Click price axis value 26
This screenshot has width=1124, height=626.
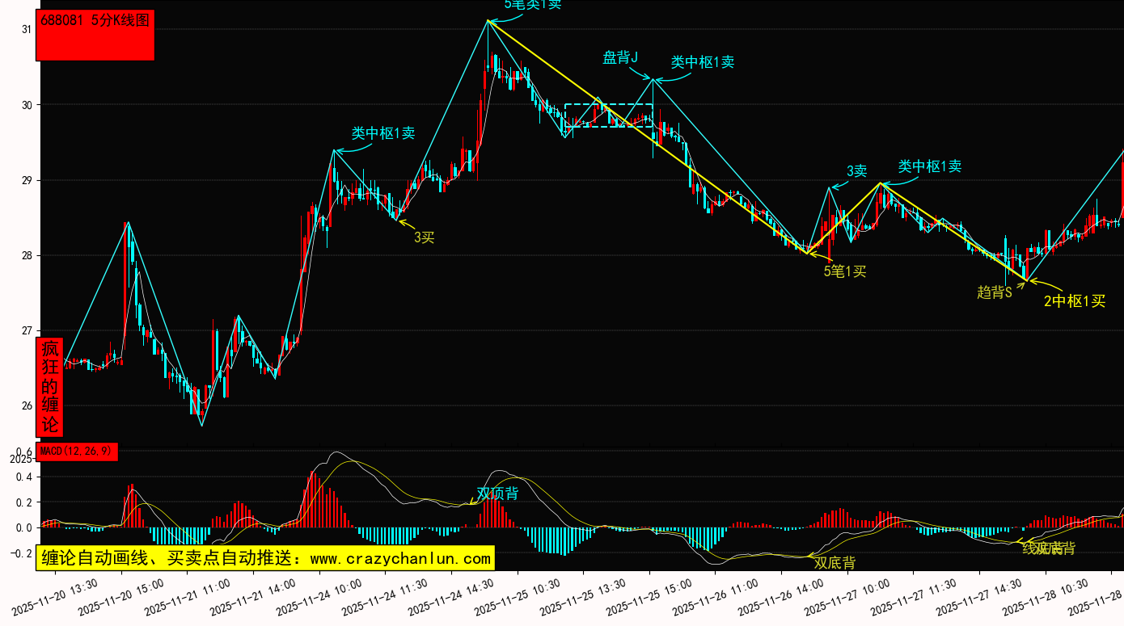(26, 406)
